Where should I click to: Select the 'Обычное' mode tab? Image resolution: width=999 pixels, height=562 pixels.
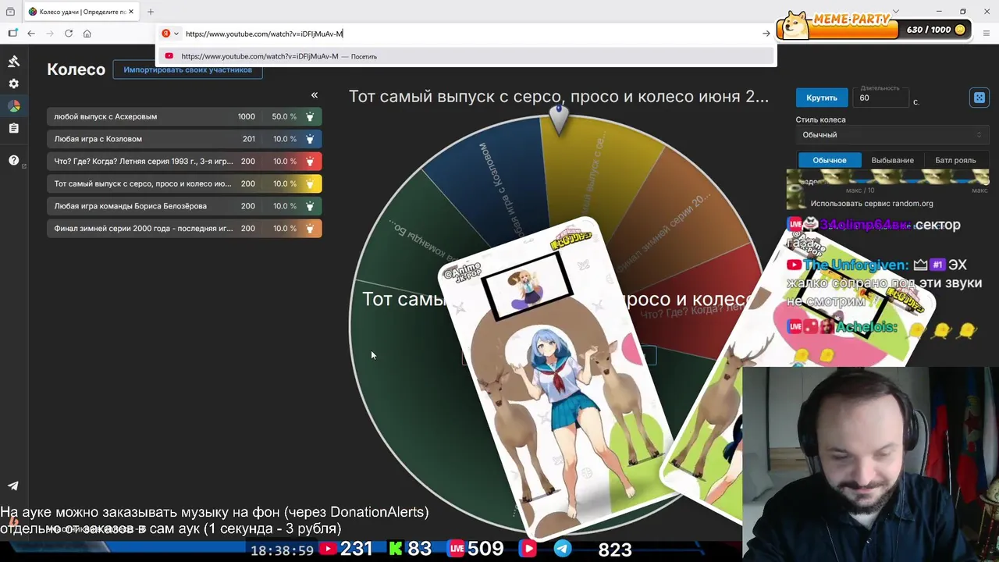(x=829, y=160)
